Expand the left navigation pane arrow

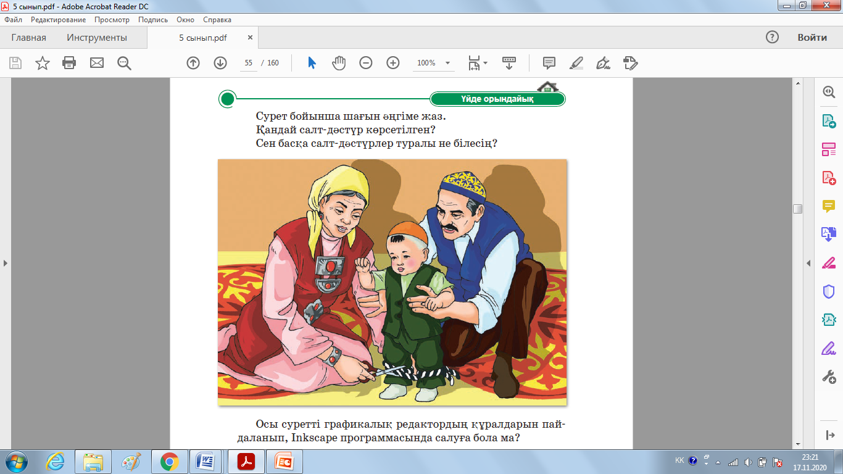(x=6, y=264)
